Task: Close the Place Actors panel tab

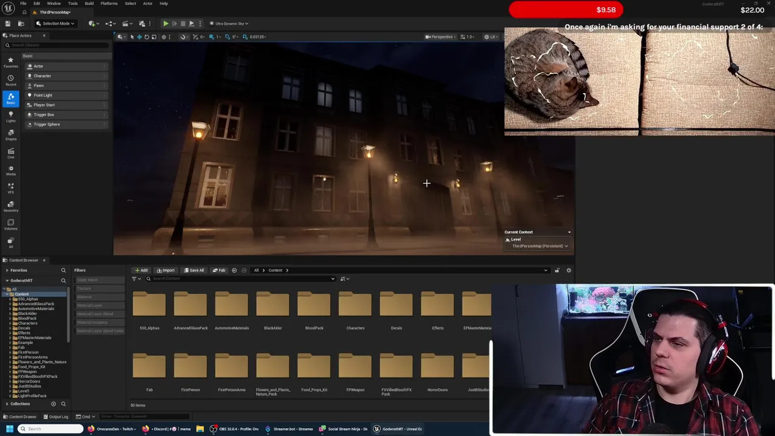Action: tap(44, 36)
